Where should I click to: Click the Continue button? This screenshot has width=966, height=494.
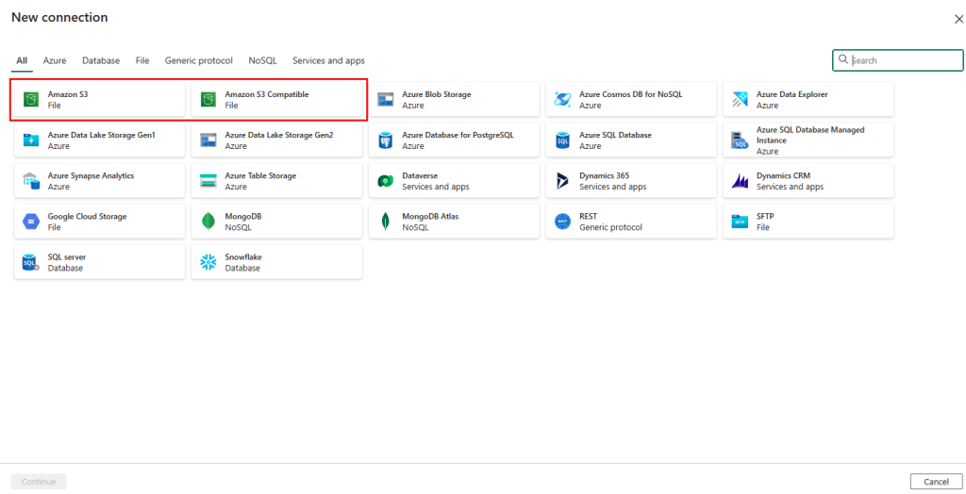[x=39, y=482]
